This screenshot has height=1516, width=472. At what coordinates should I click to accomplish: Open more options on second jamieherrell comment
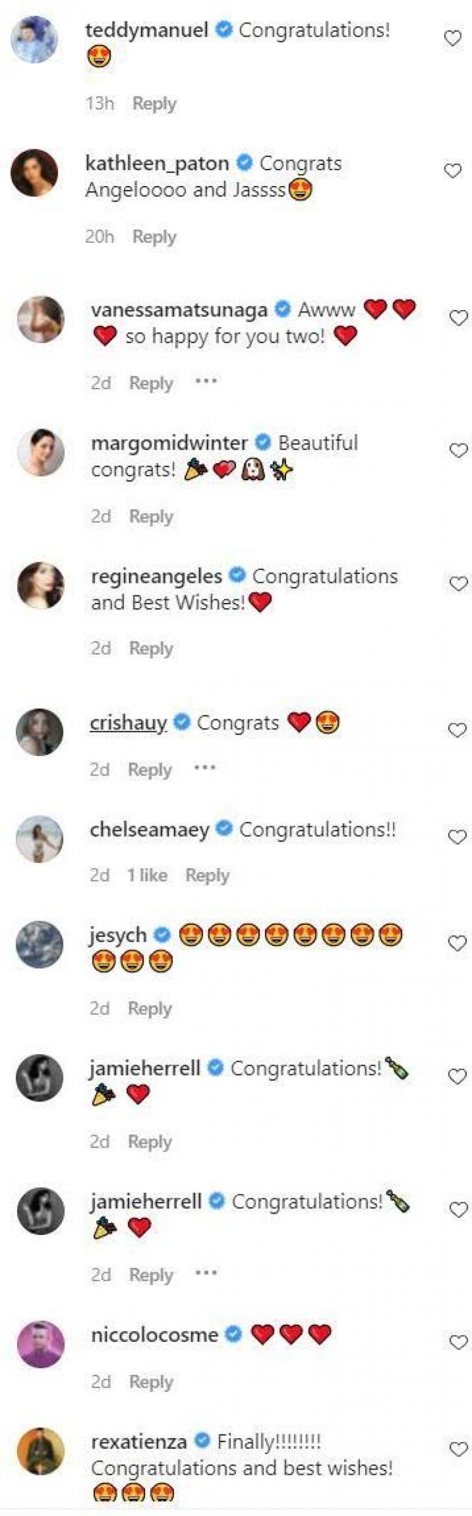[x=206, y=1273]
